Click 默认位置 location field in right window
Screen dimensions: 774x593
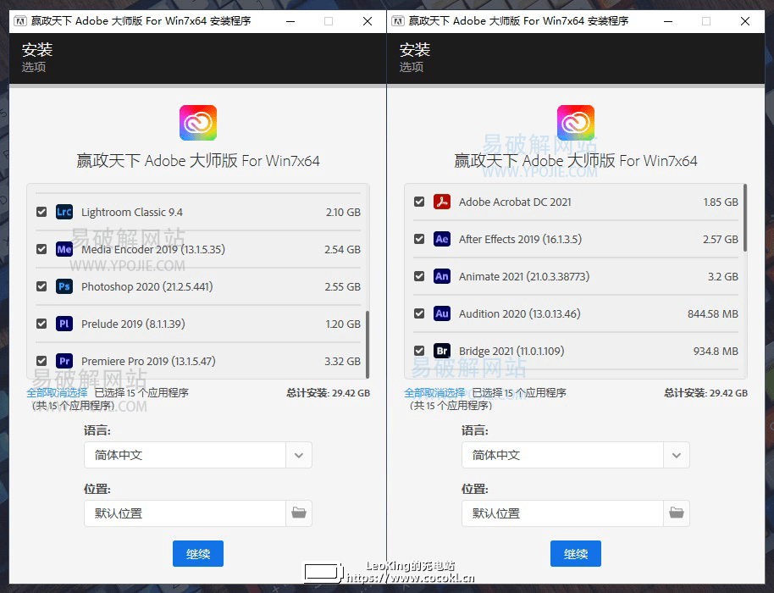(563, 513)
